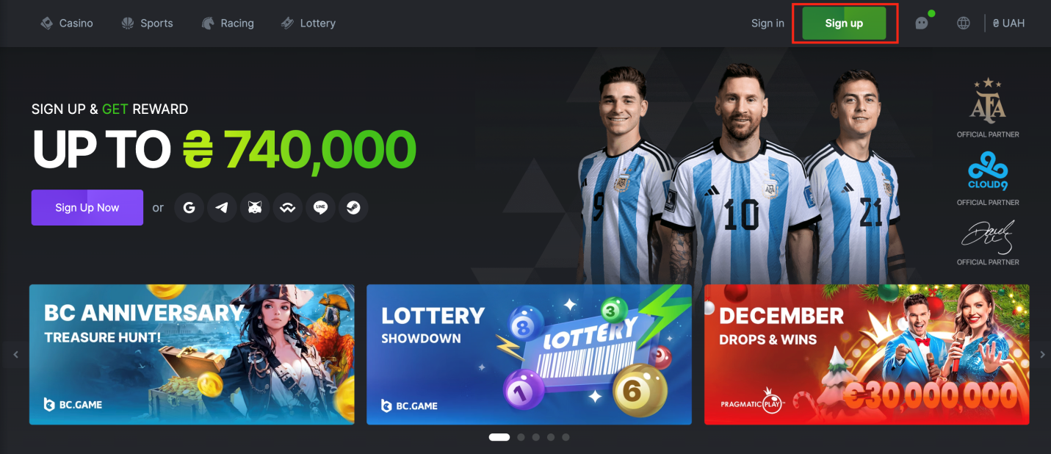Click the green Sign up button
The height and width of the screenshot is (454, 1051).
pyautogui.click(x=844, y=23)
